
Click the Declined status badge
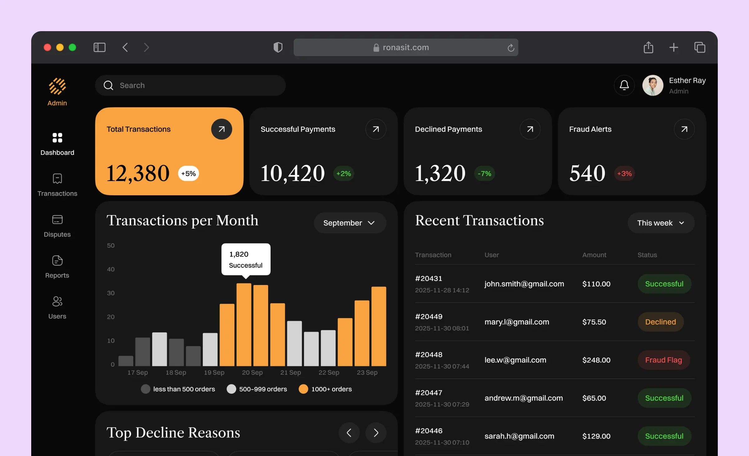click(x=660, y=322)
